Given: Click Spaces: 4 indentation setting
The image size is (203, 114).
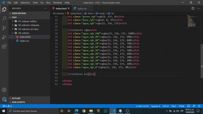Looking at the screenshot, I should [x=155, y=106].
